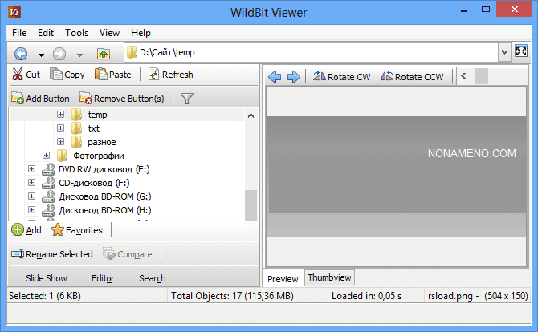The image size is (538, 332).
Task: Click the Cut scissors icon
Action: [x=17, y=75]
